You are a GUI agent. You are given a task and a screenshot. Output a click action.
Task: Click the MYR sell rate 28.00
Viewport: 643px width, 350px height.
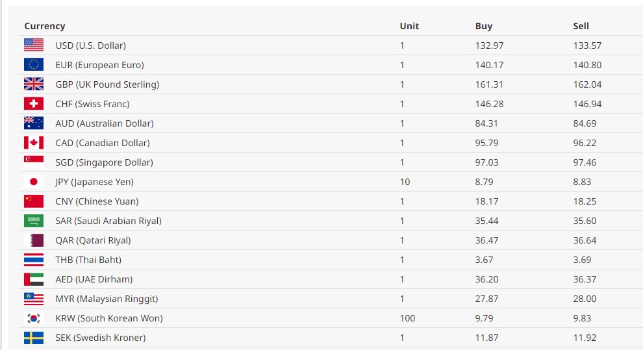pos(585,299)
